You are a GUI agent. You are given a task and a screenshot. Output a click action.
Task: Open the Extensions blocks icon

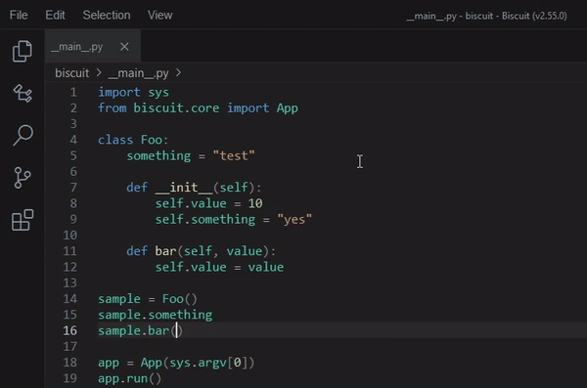click(x=23, y=220)
